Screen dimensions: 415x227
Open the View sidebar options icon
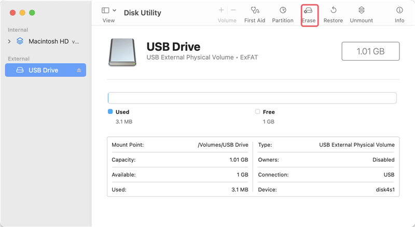point(105,10)
